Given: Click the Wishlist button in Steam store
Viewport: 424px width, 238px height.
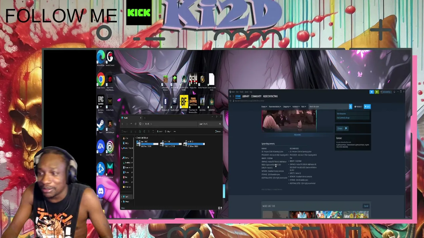Looking at the screenshot, I should (359, 106).
